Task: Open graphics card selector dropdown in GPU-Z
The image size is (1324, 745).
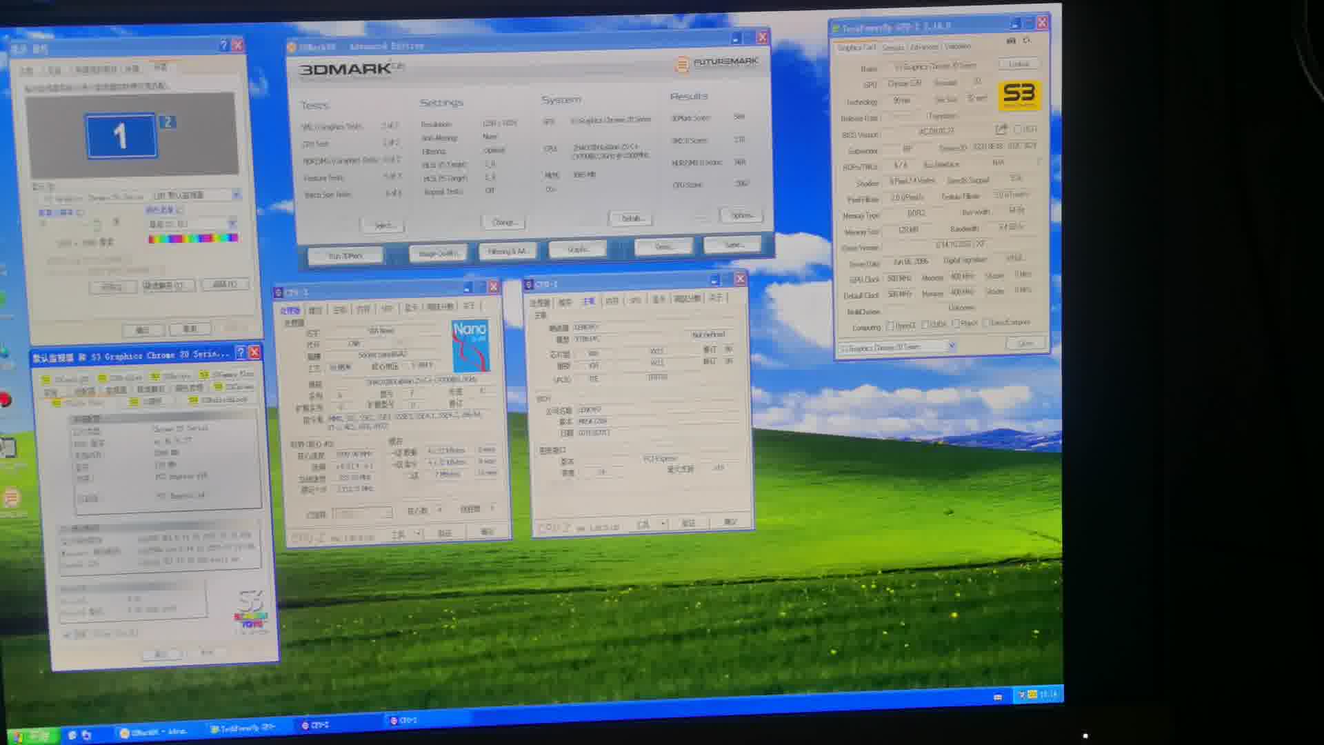Action: point(952,346)
